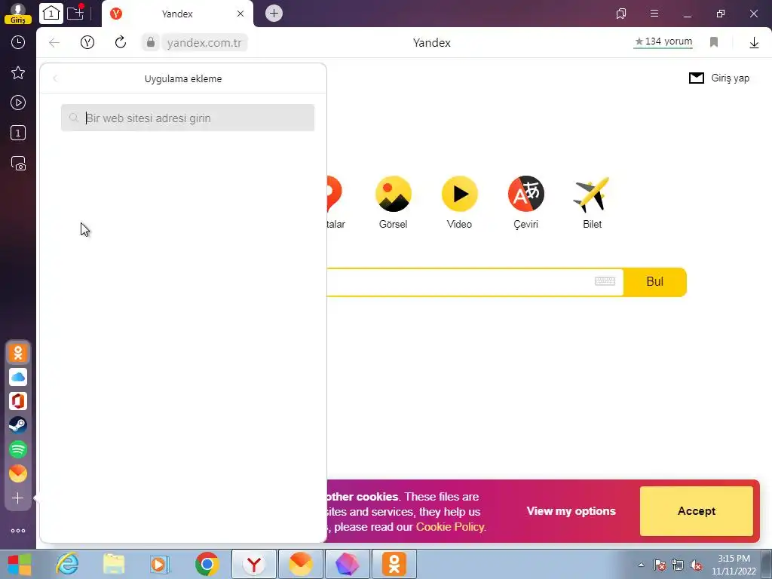This screenshot has height=579, width=772.
Task: Open Office app in sidebar
Action: click(18, 401)
